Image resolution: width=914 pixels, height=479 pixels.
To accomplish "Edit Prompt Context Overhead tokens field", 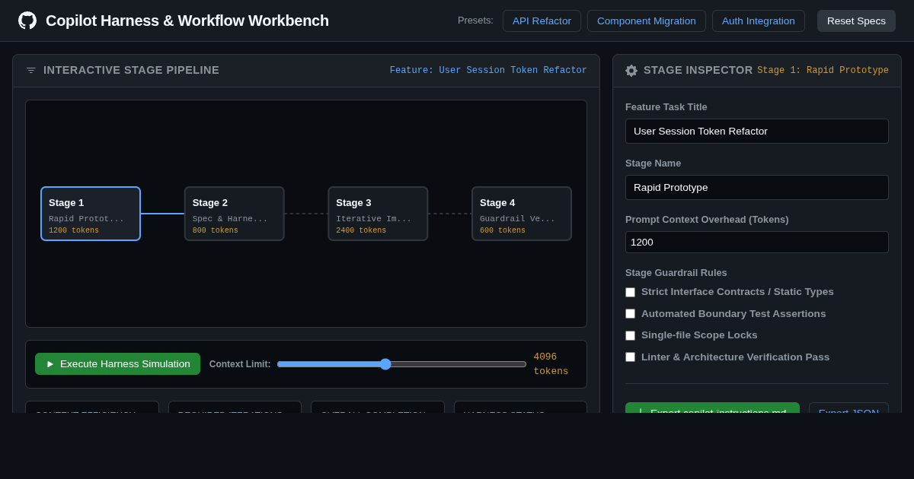I will 757,242.
